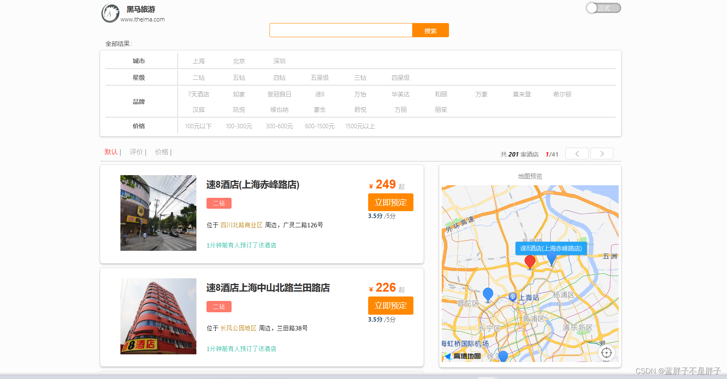Filter by brand 君悦
This screenshot has height=379, width=727.
click(x=360, y=110)
